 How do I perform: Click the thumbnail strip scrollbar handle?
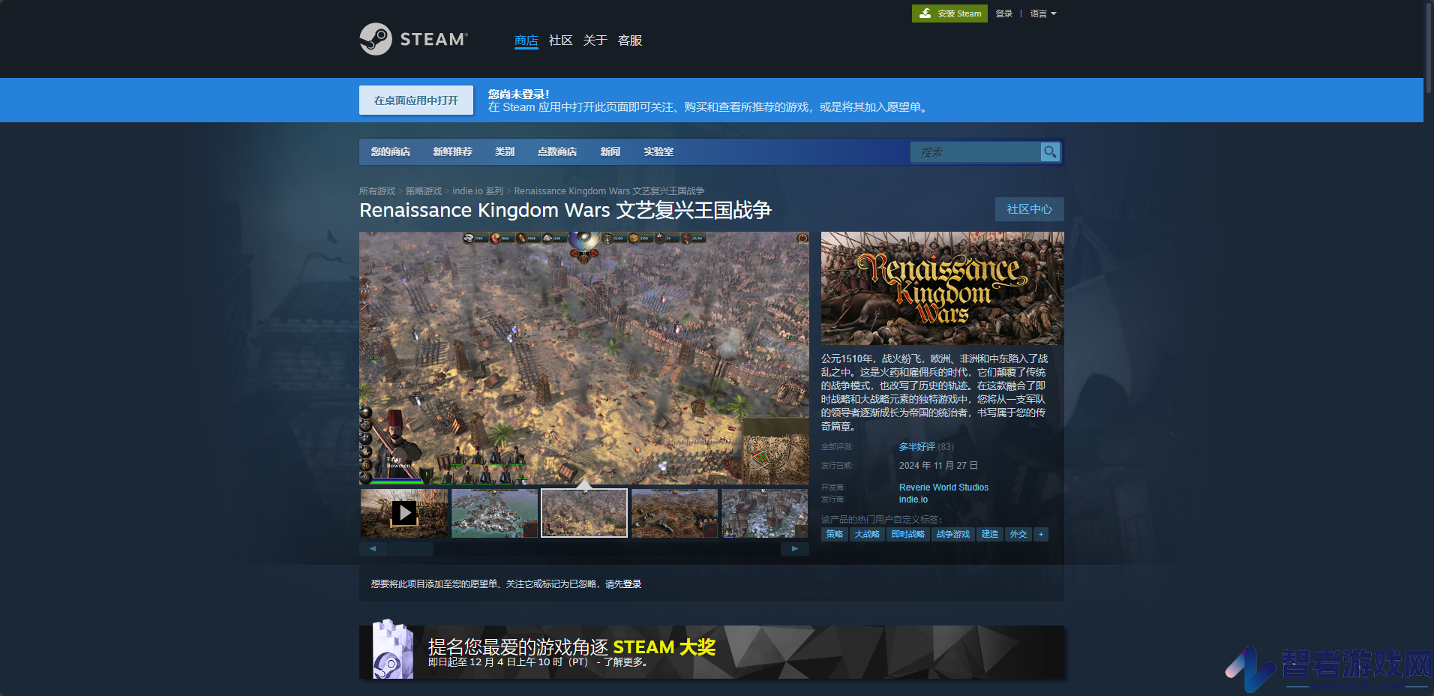click(410, 549)
